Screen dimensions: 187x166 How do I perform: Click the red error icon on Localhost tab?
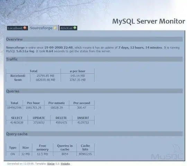tap(25, 28)
